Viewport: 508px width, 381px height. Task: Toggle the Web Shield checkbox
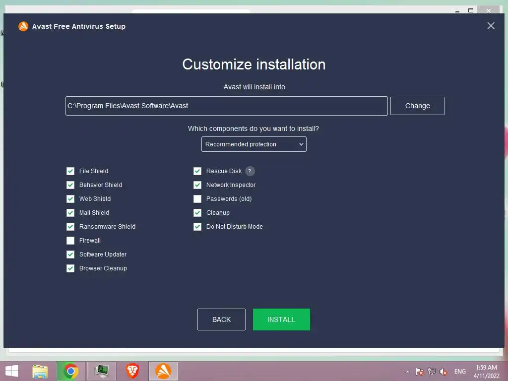pos(70,199)
